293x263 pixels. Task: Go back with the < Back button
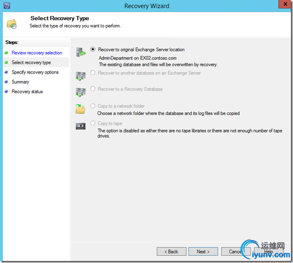point(171,252)
